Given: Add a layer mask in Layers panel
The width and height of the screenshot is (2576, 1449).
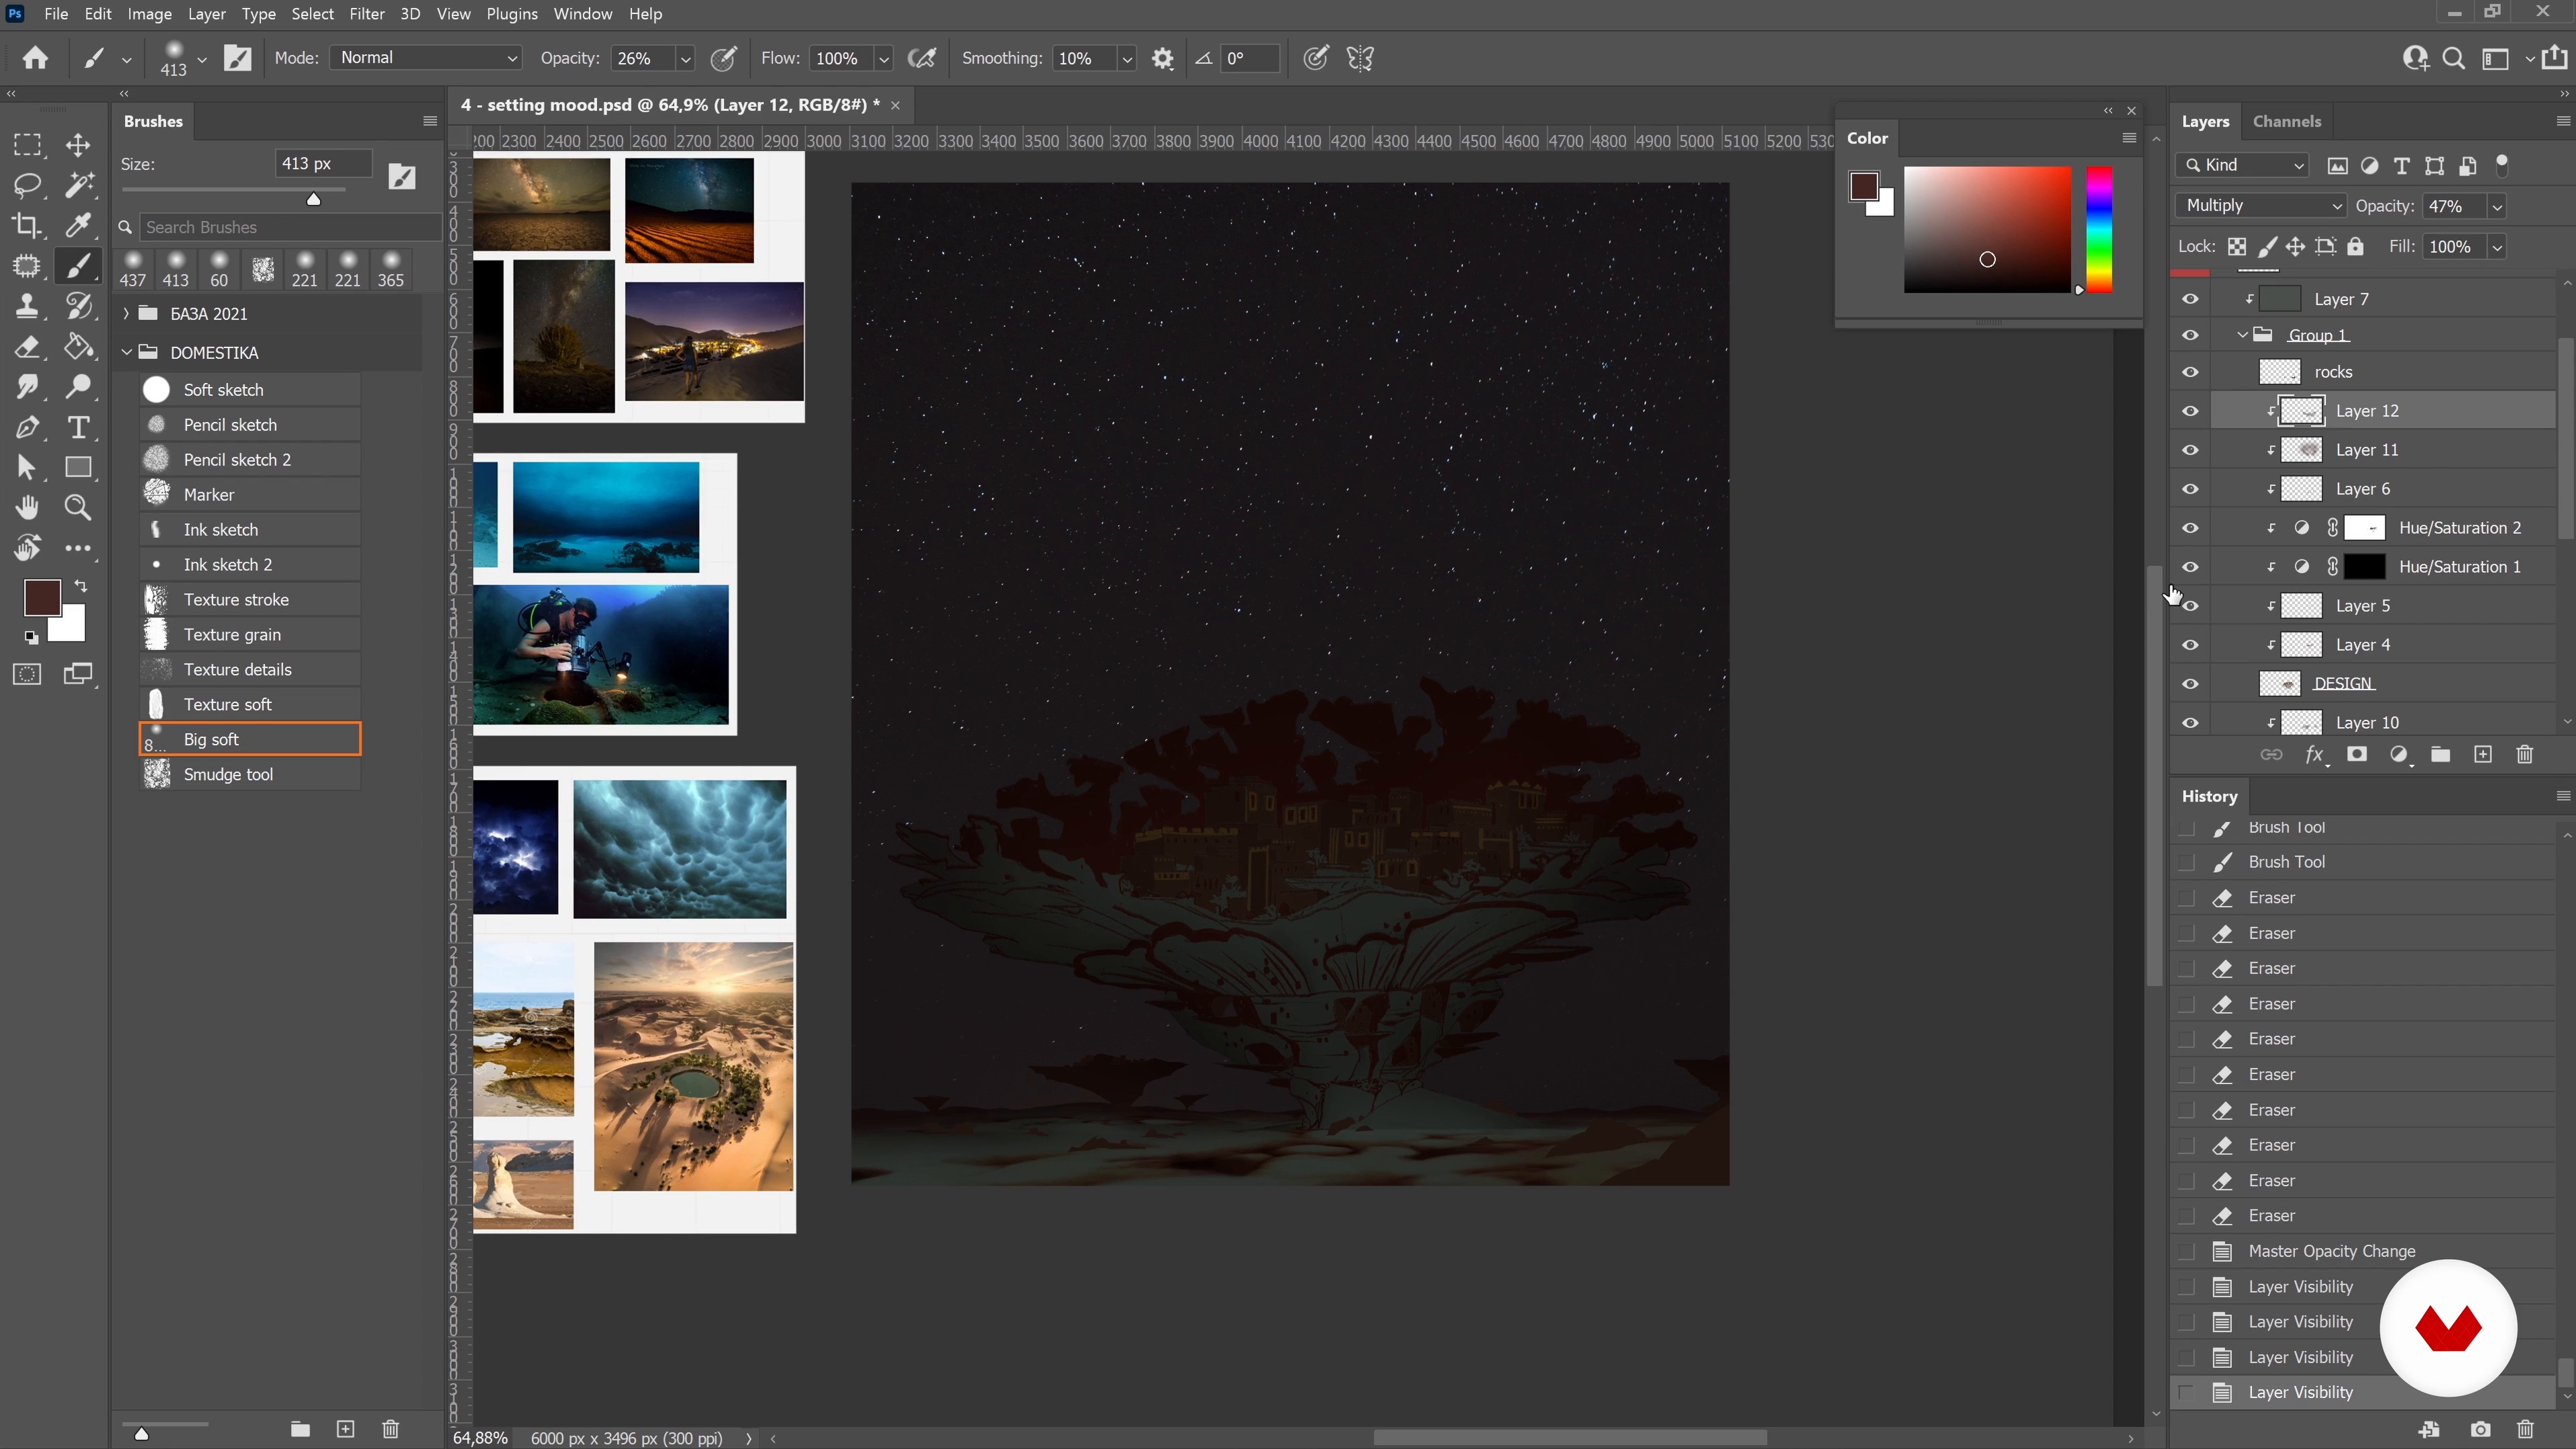Looking at the screenshot, I should (x=2357, y=755).
